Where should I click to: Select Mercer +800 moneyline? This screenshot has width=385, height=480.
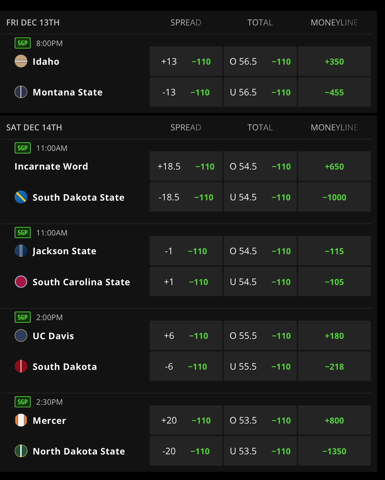click(334, 420)
